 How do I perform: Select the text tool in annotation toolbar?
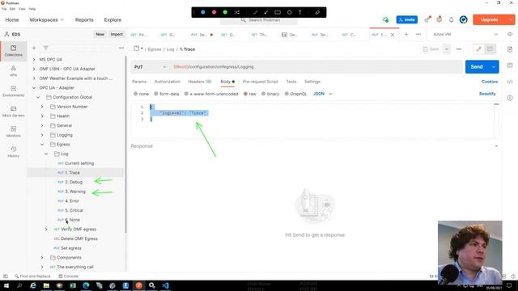pyautogui.click(x=300, y=12)
